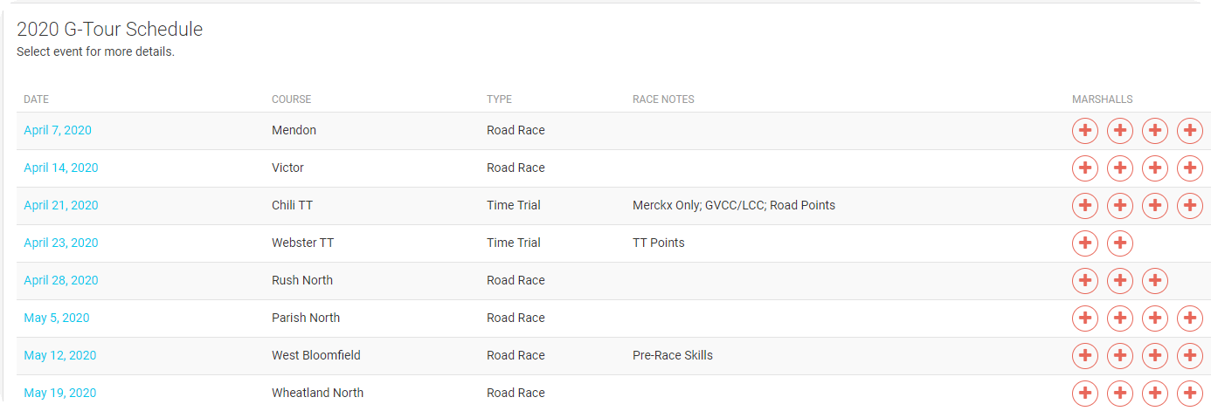Screen dimensions: 1211x411
Task: Click fourth marshal plus icon for Victor race
Action: (1190, 168)
